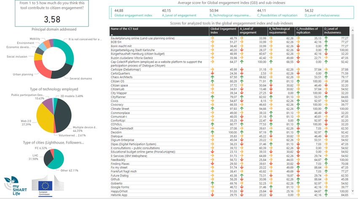Click the scrollbar down arrow of the table
Image resolution: width=358 pixels, height=199 pixels.
pyautogui.click(x=353, y=191)
